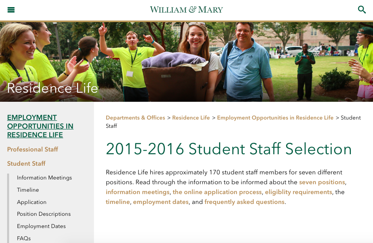
Task: Click Departments & Offices breadcrumb
Action: (135, 118)
